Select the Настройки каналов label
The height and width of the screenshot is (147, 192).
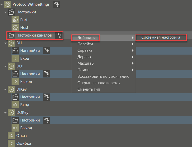34,35
